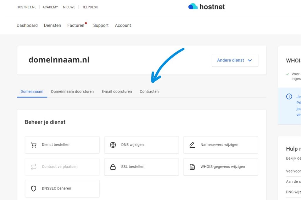
Task: Click the document icon for WHOIS-gegevens wijzigen
Action: click(x=192, y=167)
